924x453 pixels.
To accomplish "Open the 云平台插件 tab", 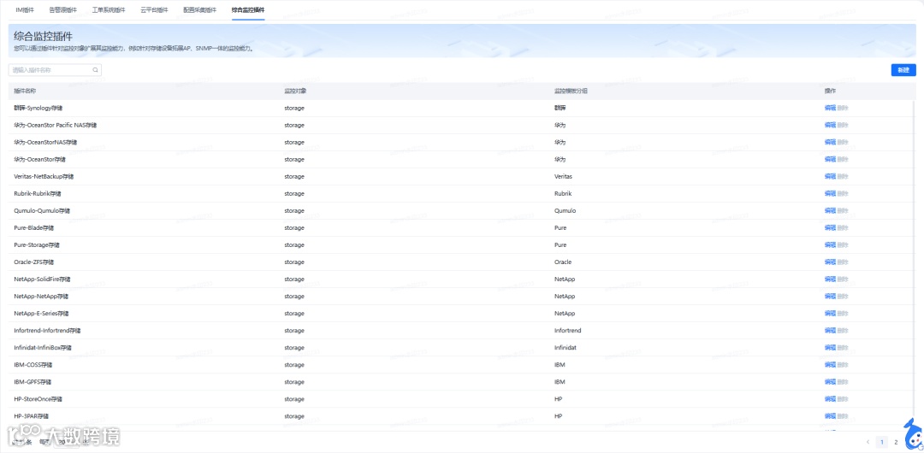I will [x=154, y=10].
